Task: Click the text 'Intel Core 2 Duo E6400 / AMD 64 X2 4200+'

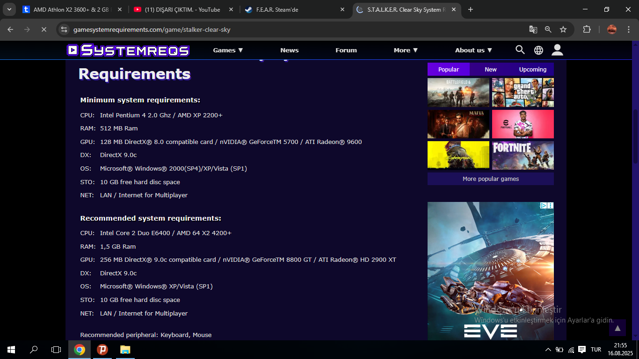Action: (166, 233)
